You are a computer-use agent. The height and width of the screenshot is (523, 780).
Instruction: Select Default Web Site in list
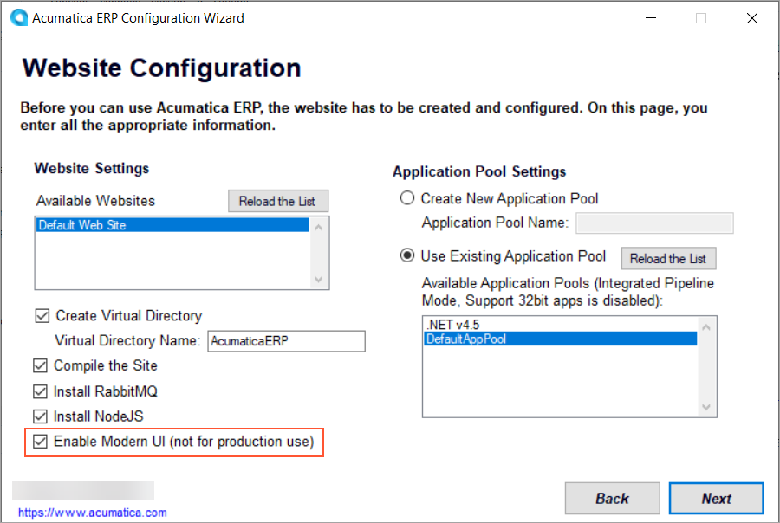172,225
